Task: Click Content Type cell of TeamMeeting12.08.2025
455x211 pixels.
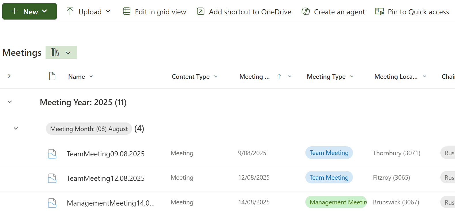Action: 182,178
